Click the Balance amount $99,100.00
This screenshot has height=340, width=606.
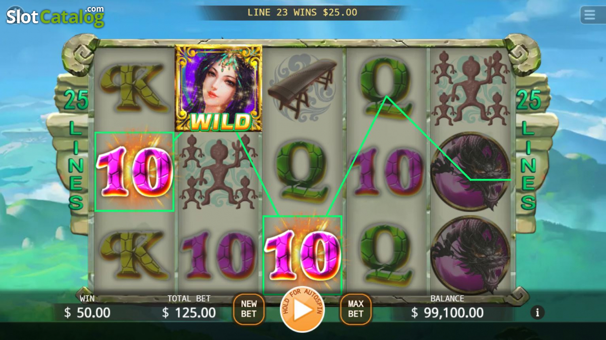point(447,313)
